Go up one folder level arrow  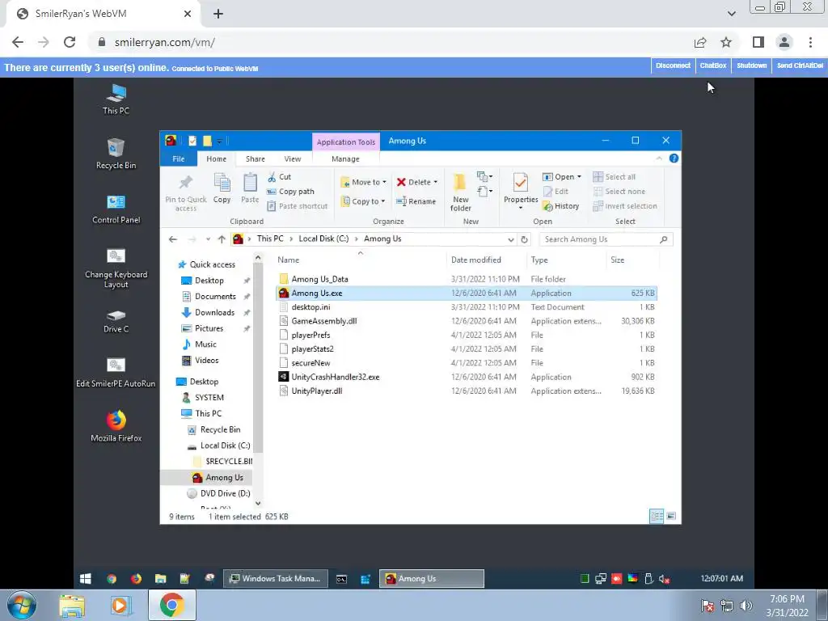(x=222, y=239)
